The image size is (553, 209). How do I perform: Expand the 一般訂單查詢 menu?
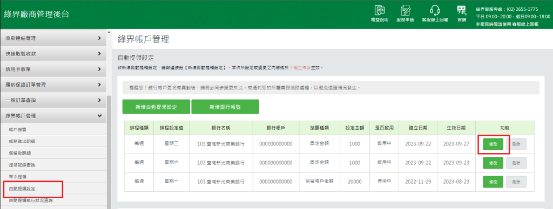click(x=53, y=100)
